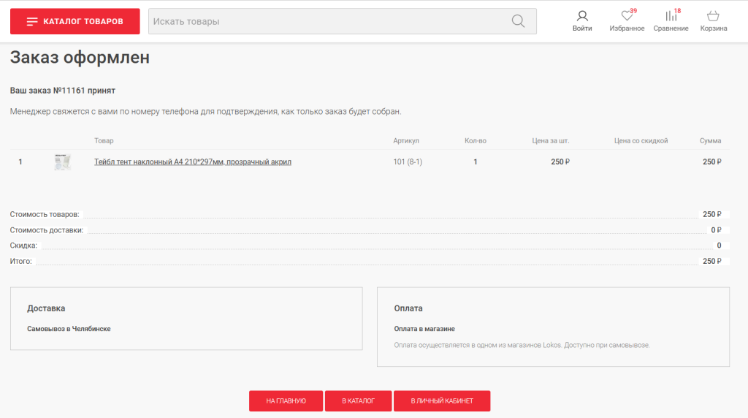Open the Каталог товаров menu label
Image resolution: width=748 pixels, height=418 pixels.
tap(83, 22)
